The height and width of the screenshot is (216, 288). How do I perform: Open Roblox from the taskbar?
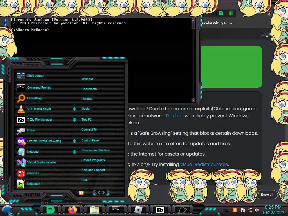pyautogui.click(x=138, y=210)
